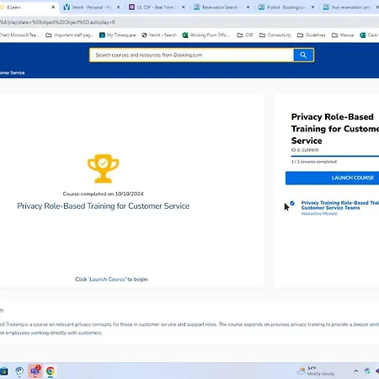Open the Working From Office bookmark
This screenshot has width=379, height=379.
(206, 35)
